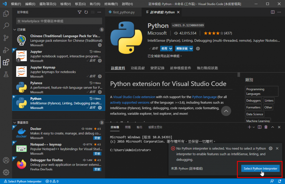Open Run and Debug view
The width and height of the screenshot is (285, 184).
pyautogui.click(x=6, y=50)
